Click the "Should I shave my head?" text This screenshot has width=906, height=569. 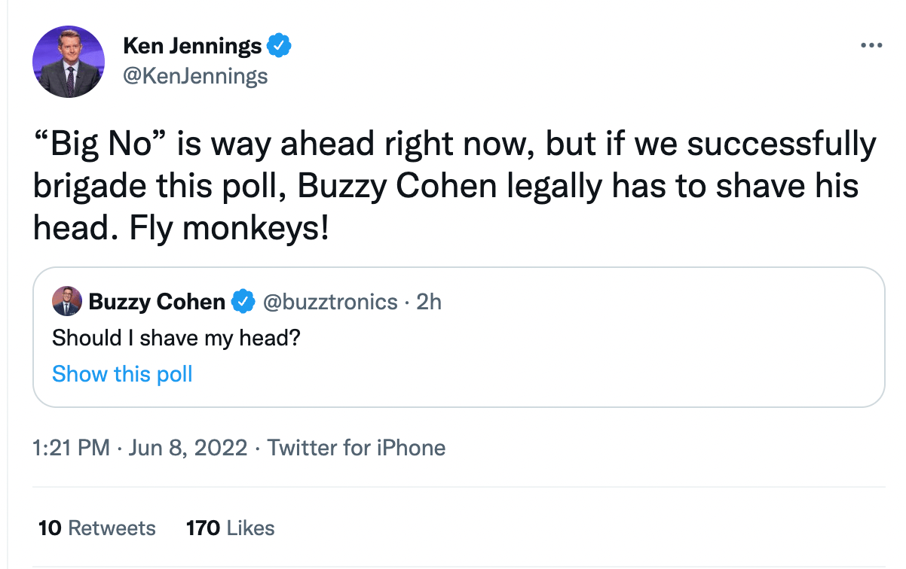176,339
